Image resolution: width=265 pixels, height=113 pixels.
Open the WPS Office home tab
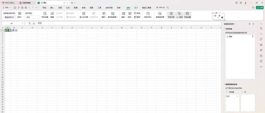tap(9, 3)
